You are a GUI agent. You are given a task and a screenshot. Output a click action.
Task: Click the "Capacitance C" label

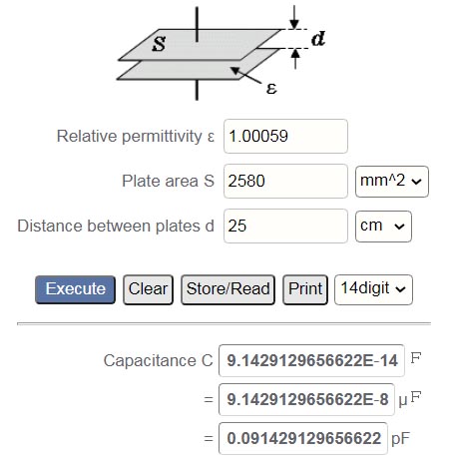coord(158,360)
